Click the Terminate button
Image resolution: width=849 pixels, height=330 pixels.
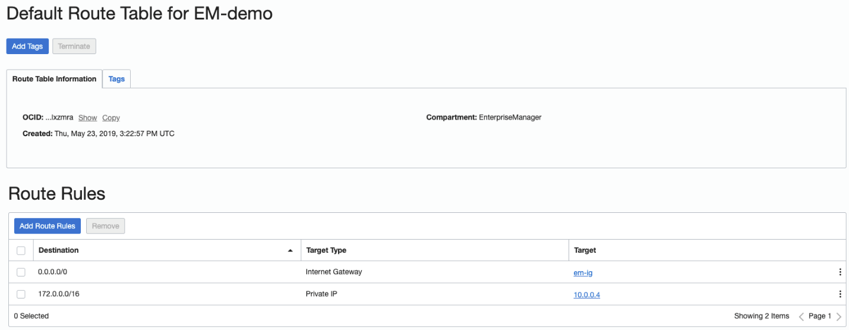pyautogui.click(x=74, y=46)
